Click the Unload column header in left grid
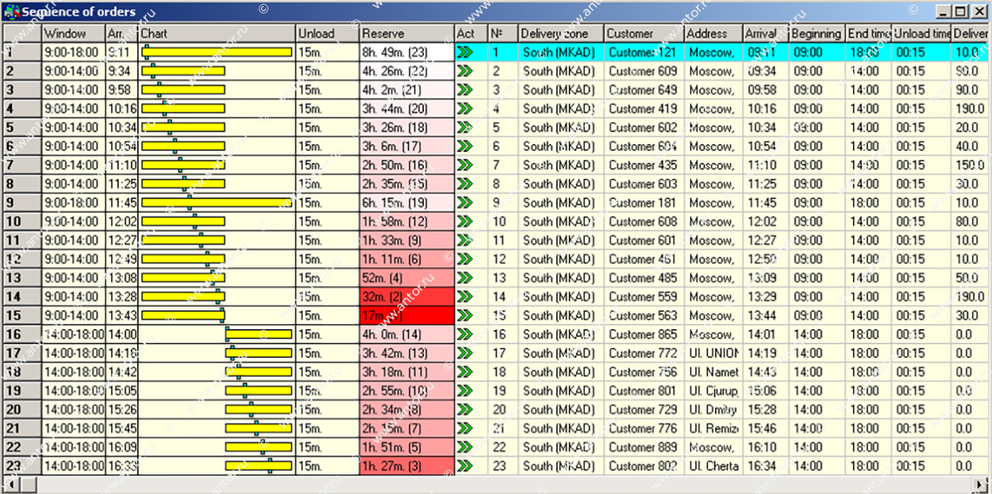This screenshot has height=494, width=992. point(327,34)
